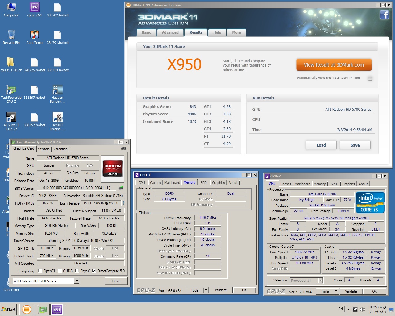The image size is (395, 316).
Task: Click the GPU-Z screenshot camera icon
Action: coord(124,148)
